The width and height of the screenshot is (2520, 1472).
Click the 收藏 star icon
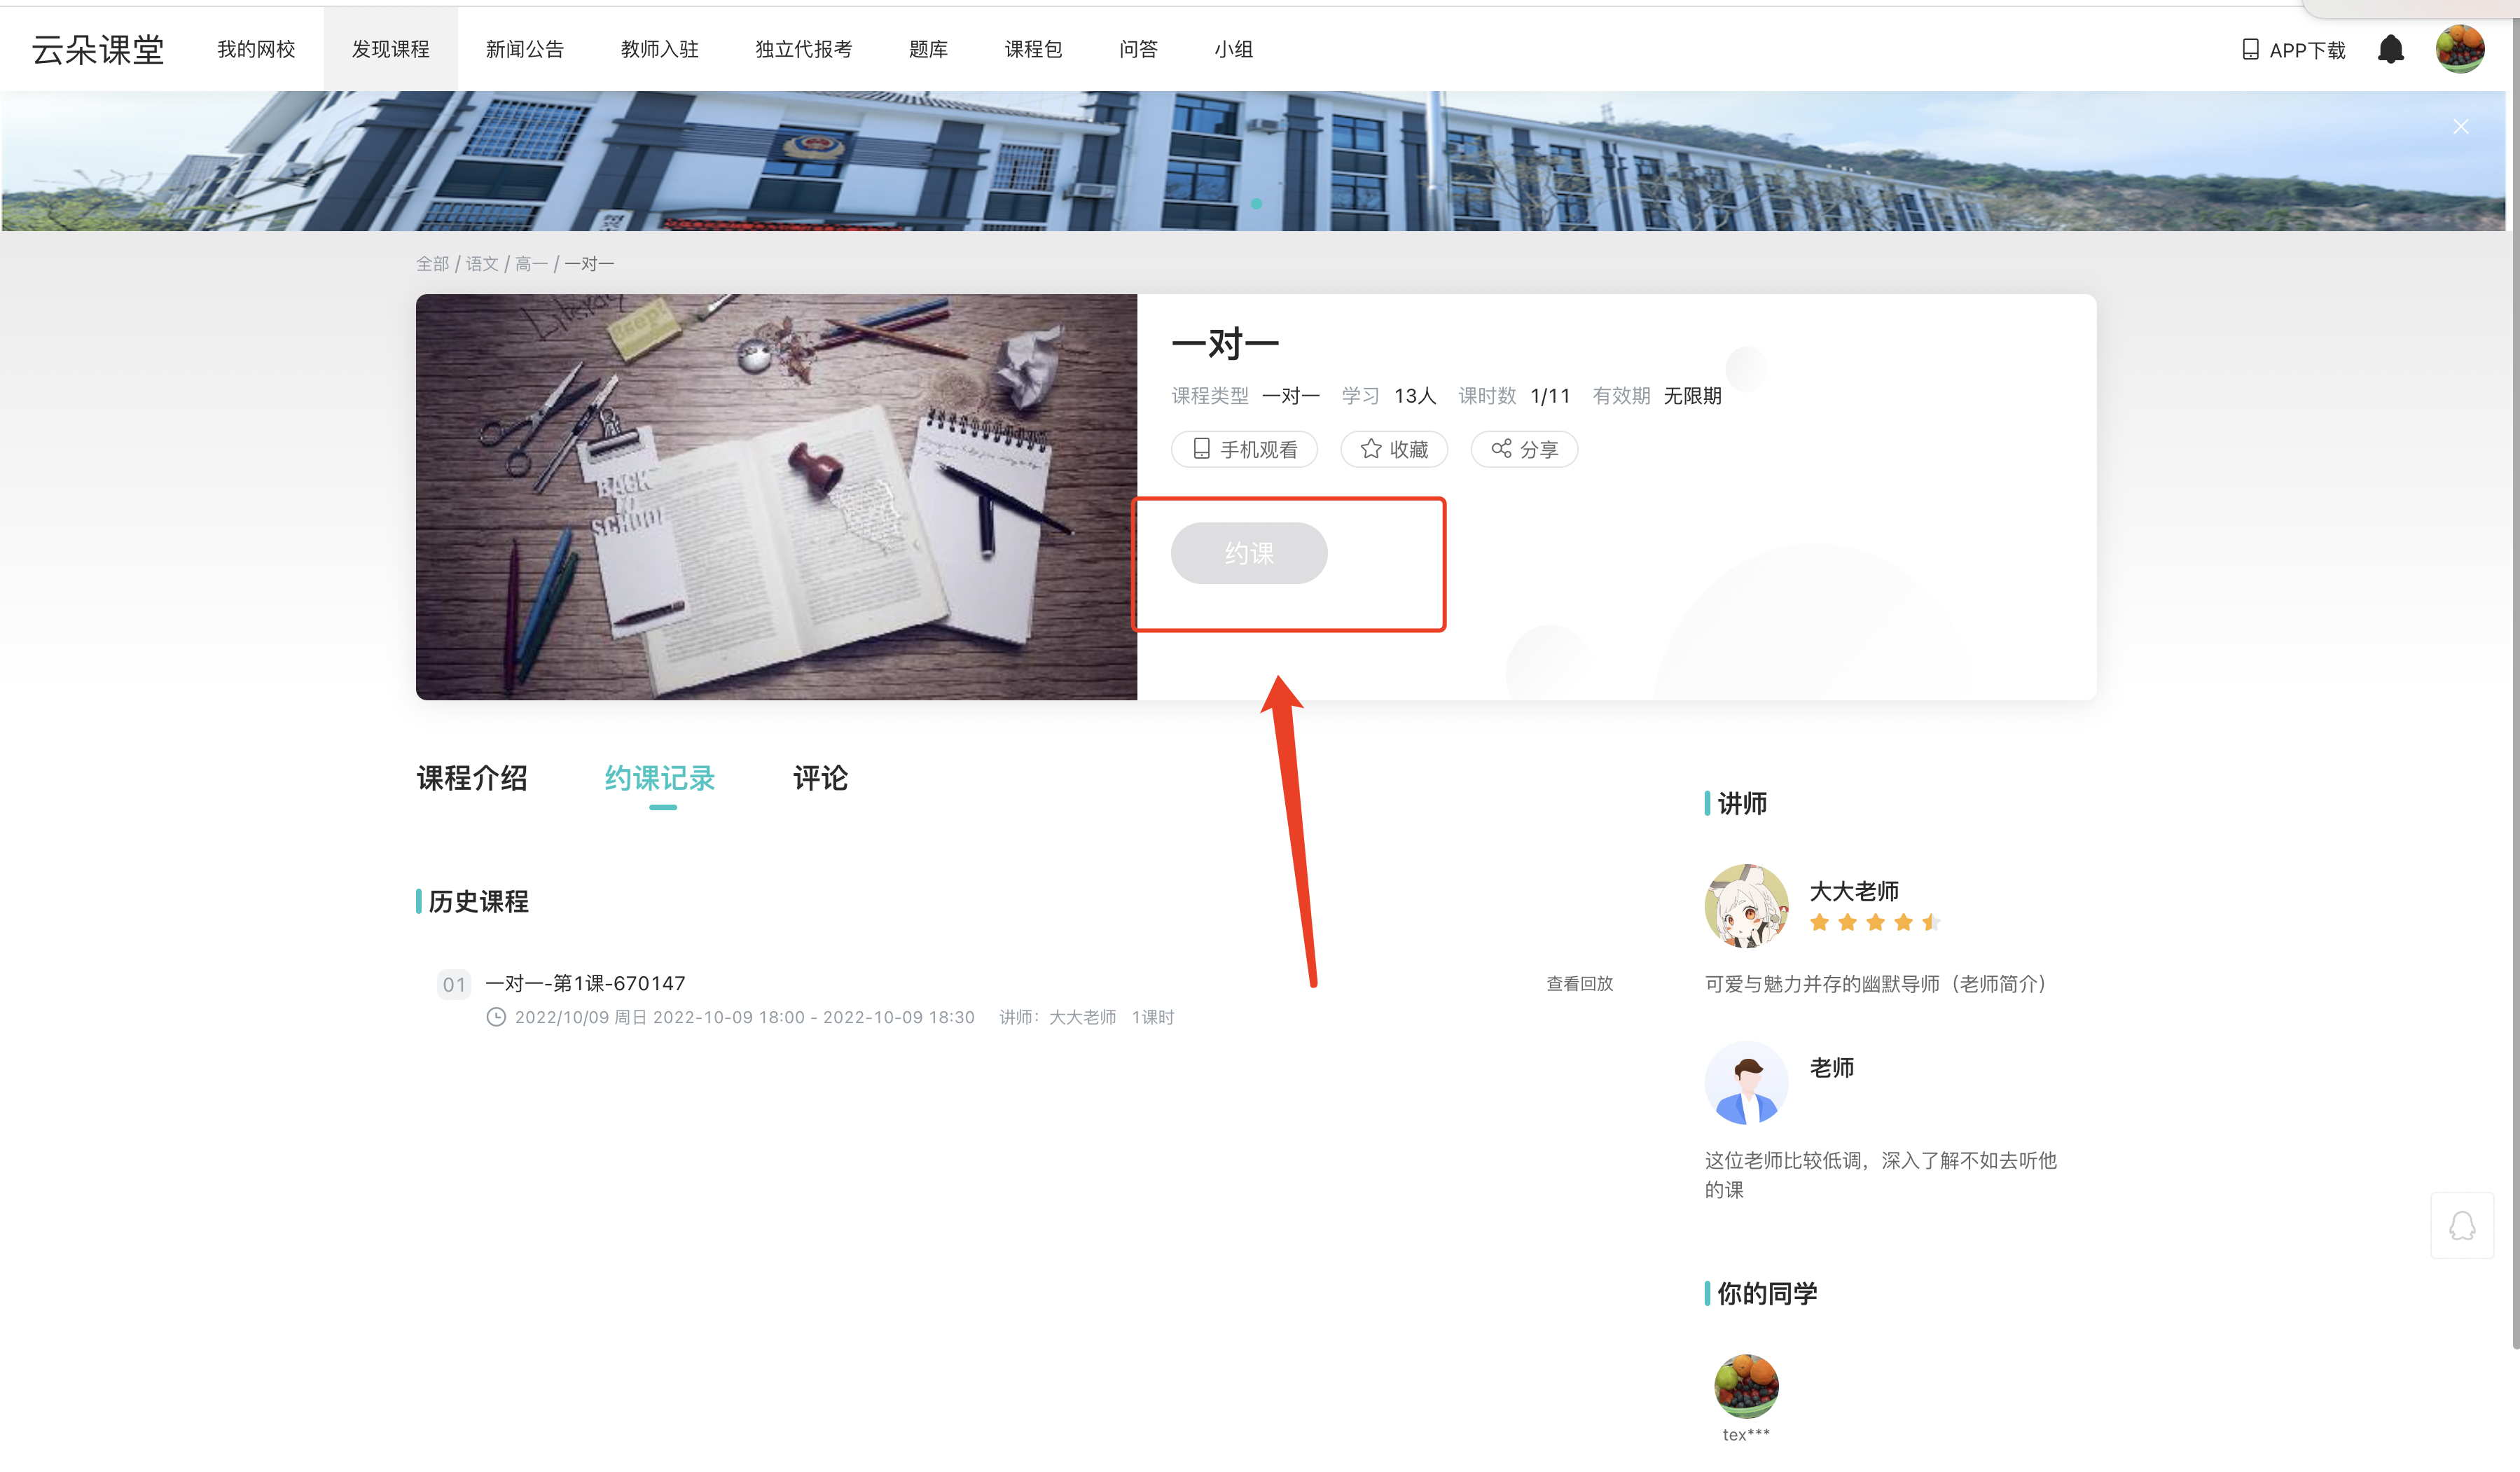point(1371,449)
